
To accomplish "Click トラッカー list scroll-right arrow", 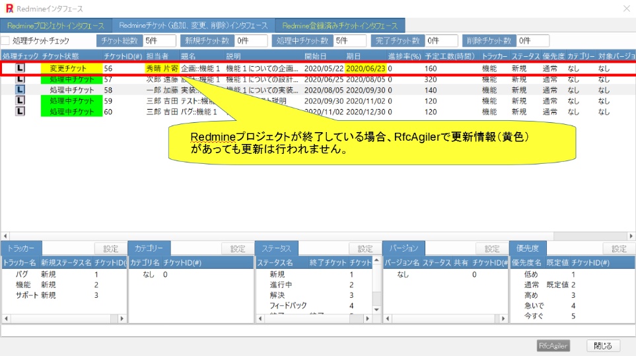I will tap(122, 319).
